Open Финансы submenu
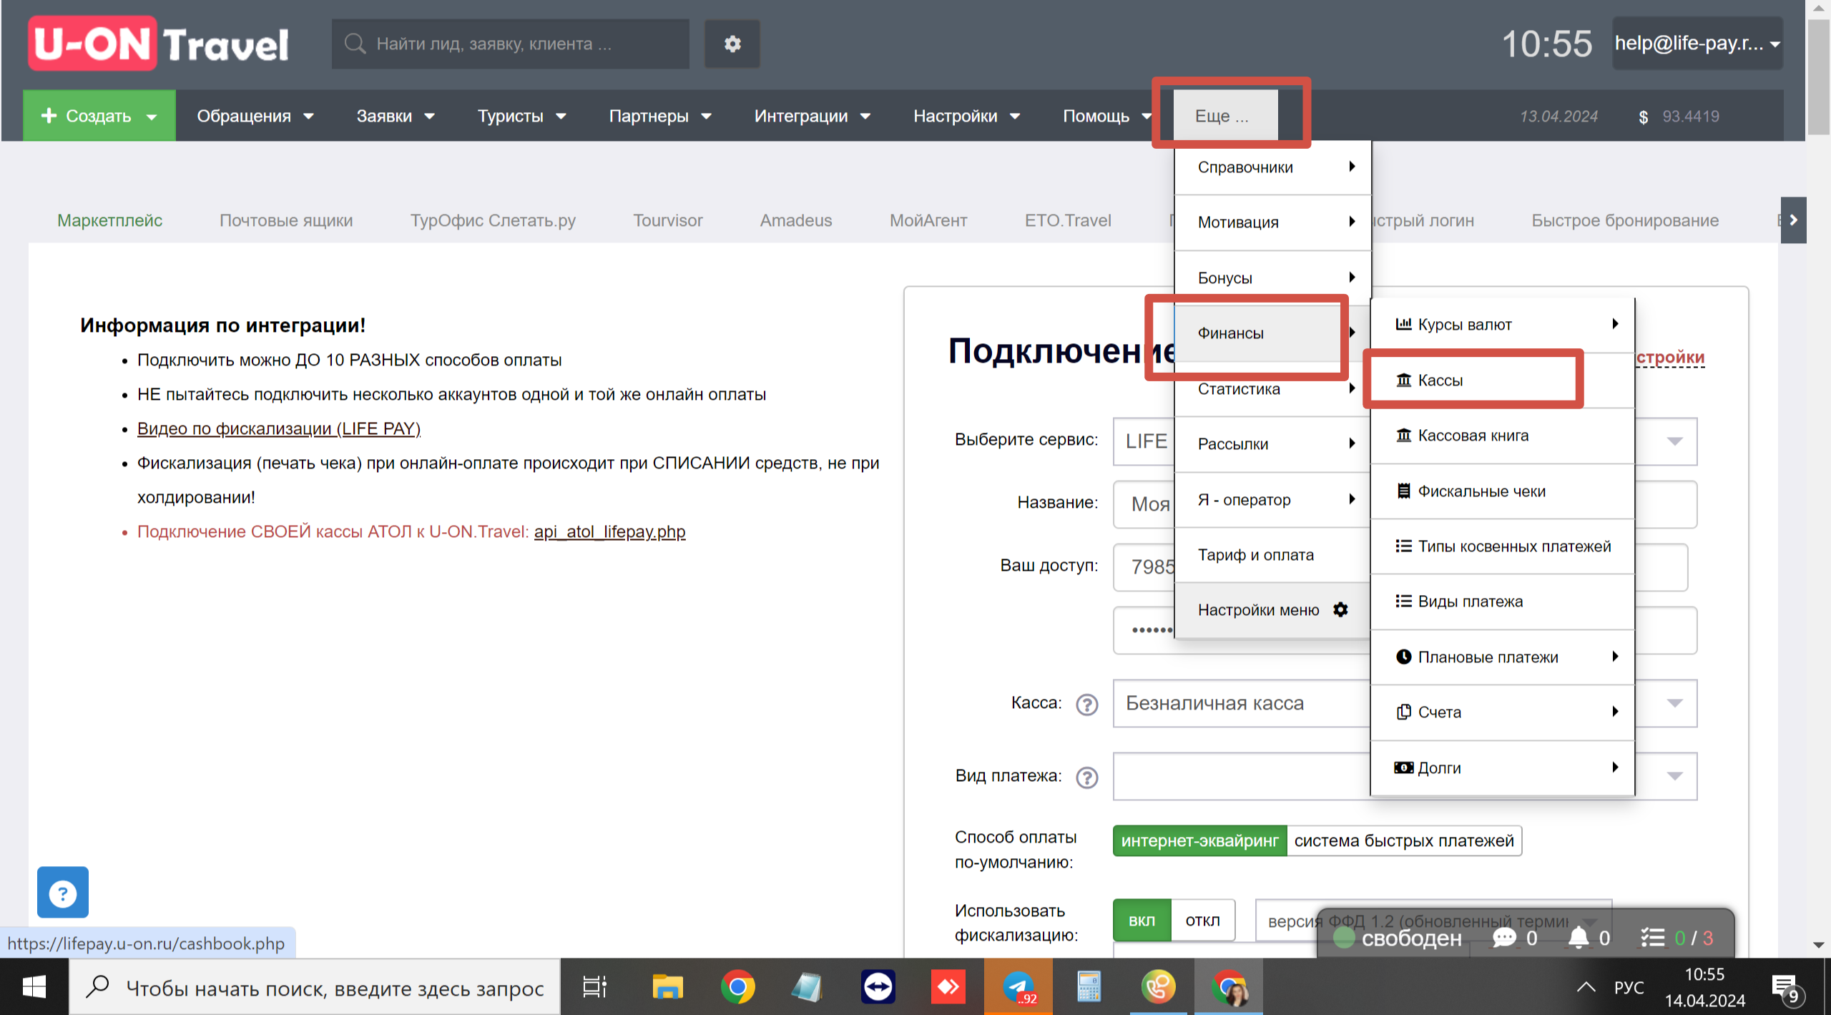Viewport: 1831px width, 1015px height. [x=1272, y=333]
